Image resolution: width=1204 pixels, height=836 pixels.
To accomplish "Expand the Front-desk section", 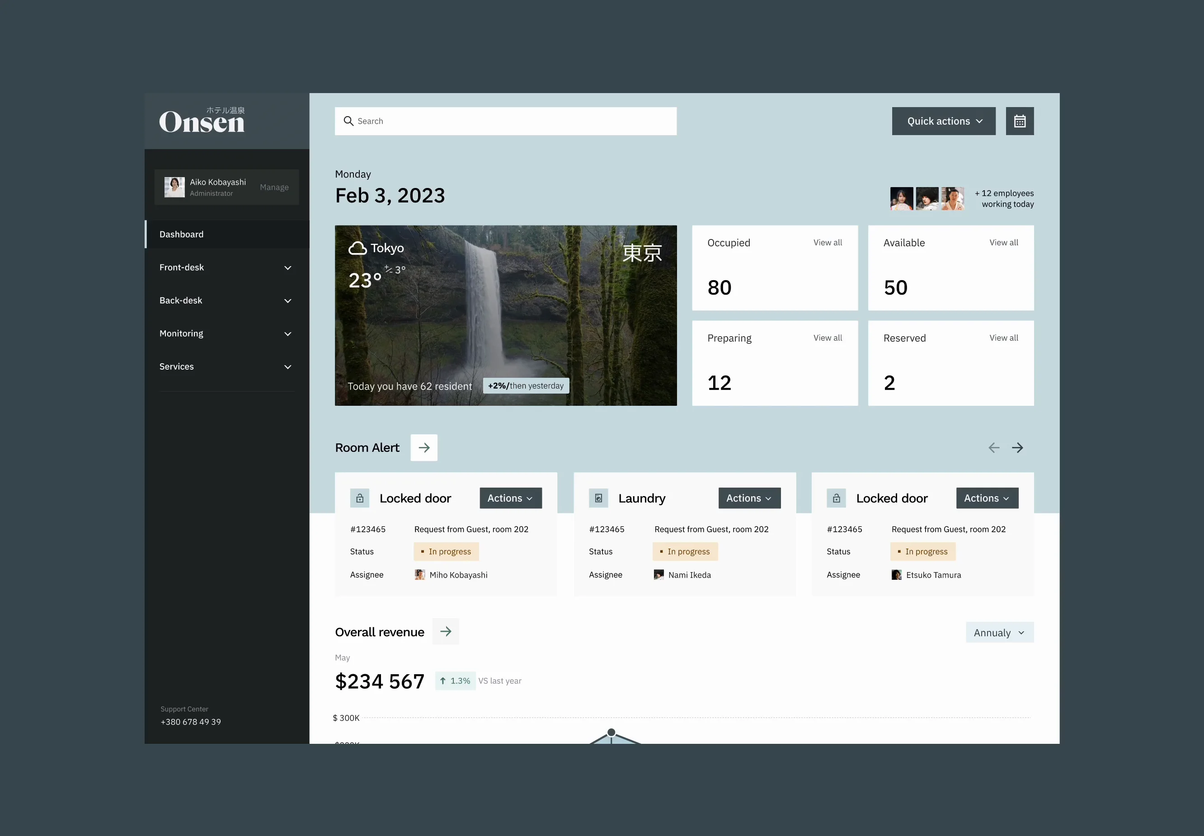I will pos(225,267).
